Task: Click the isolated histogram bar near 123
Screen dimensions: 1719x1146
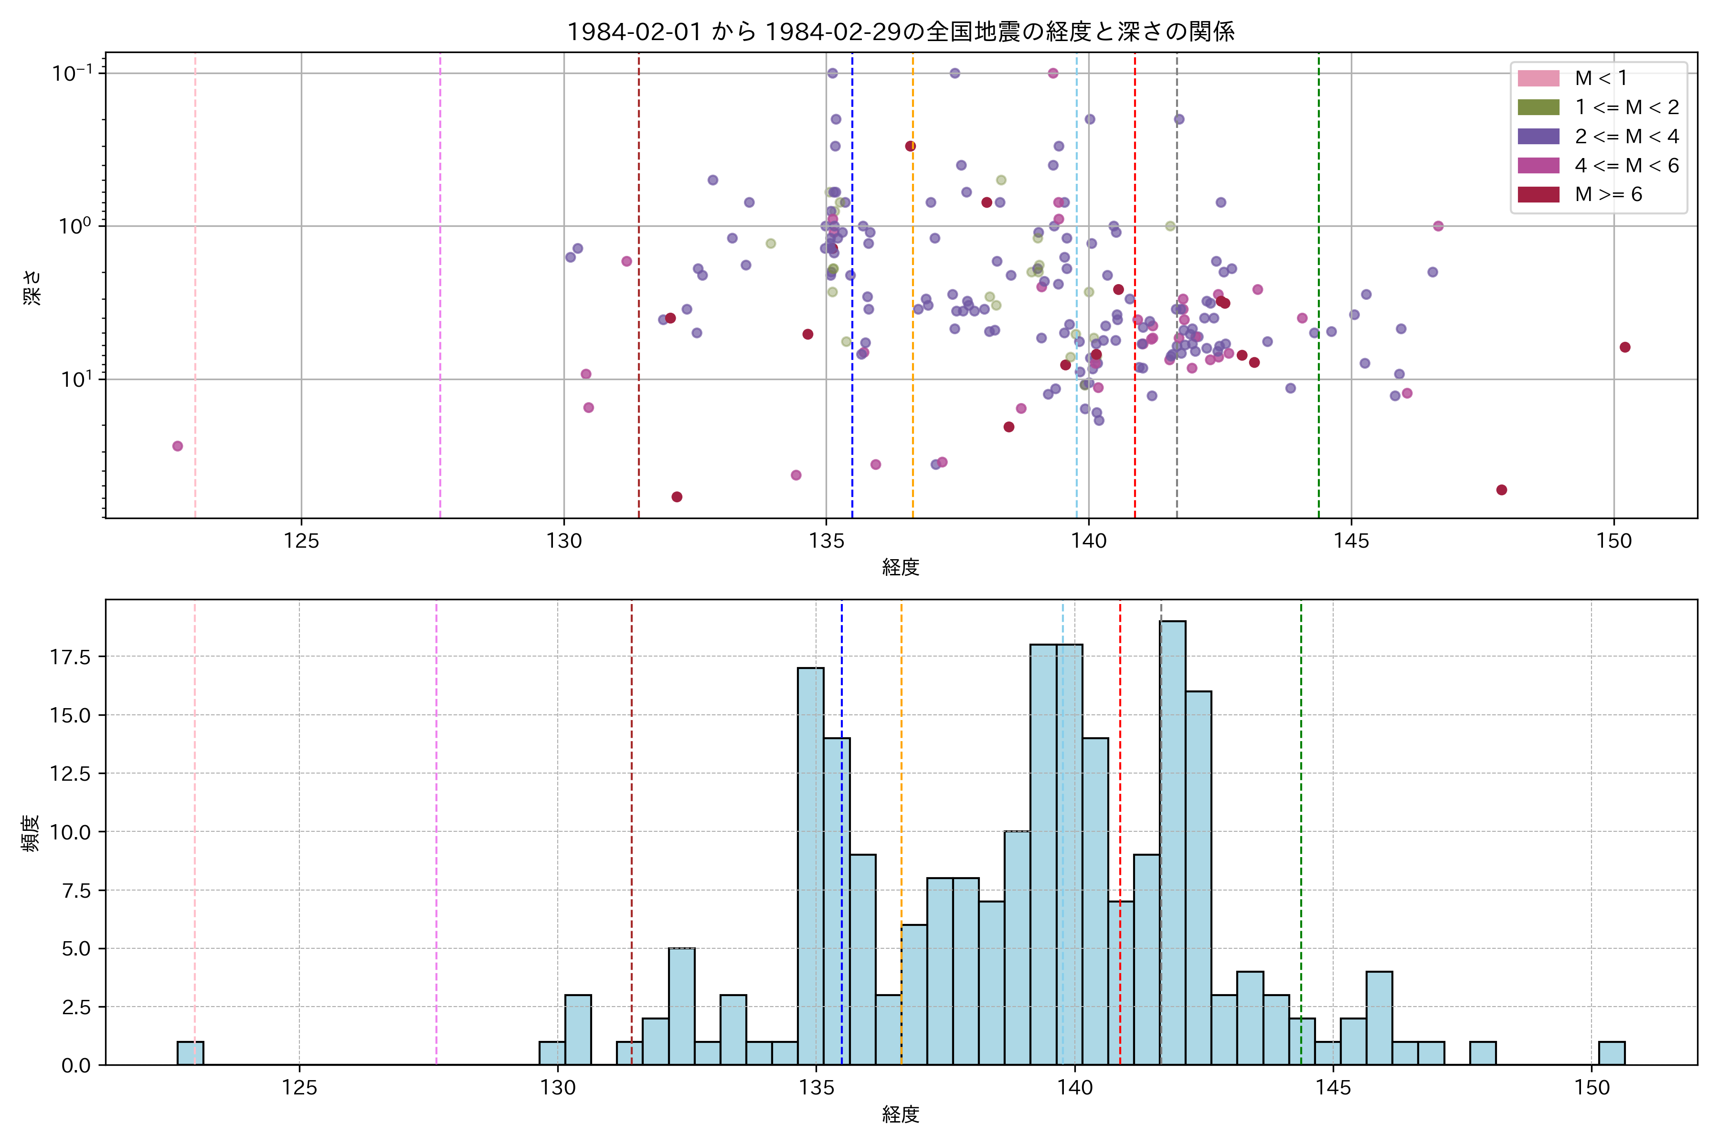Action: point(190,1053)
